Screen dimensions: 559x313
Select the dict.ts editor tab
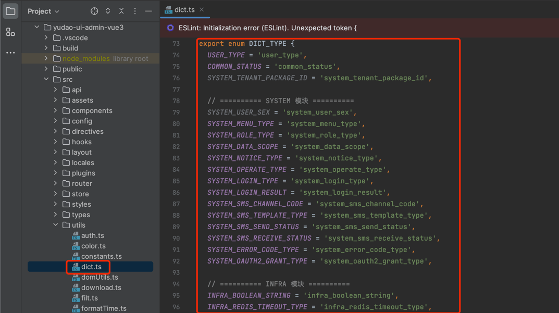pos(184,9)
